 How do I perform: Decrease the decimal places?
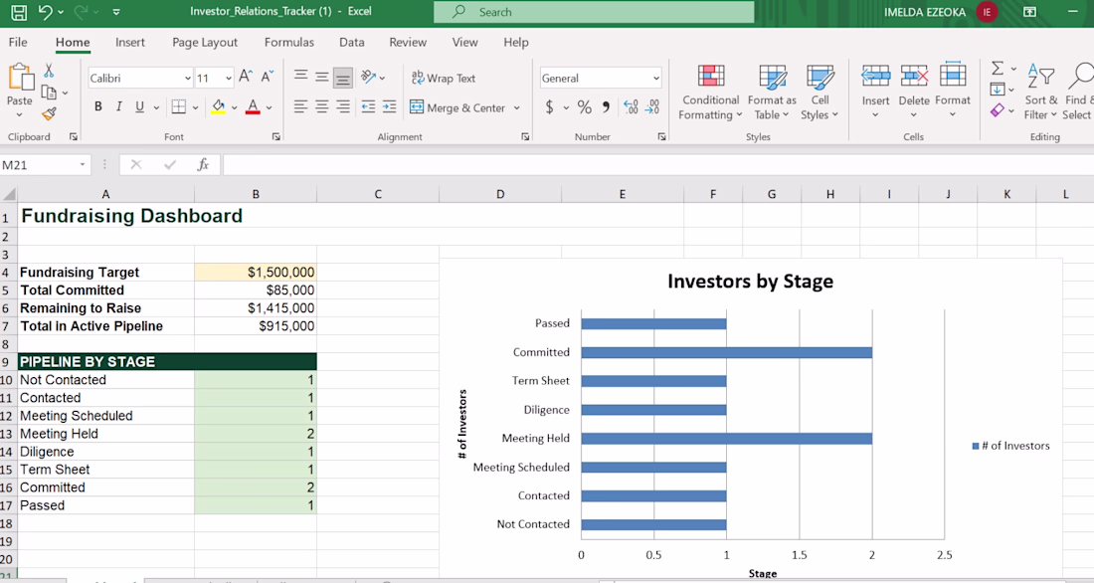click(x=652, y=106)
